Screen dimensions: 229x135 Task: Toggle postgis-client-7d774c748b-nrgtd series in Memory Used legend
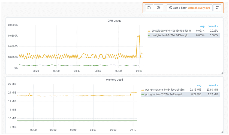164,94
